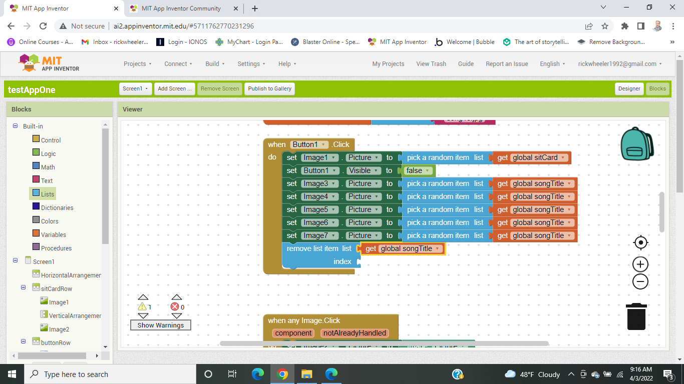The image size is (684, 384).
Task: Open File Explorer from the taskbar
Action: (306, 374)
